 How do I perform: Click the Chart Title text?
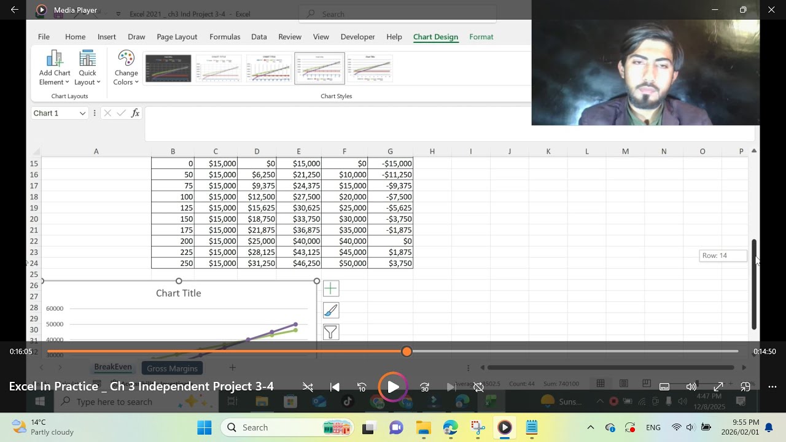(x=179, y=293)
